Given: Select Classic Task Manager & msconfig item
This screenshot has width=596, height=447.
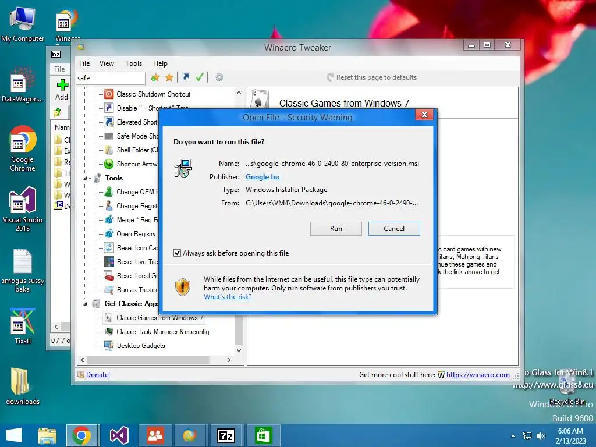Looking at the screenshot, I should click(163, 332).
